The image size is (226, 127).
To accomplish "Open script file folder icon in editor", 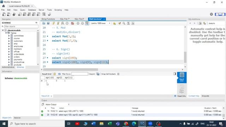I will (x=44, y=23).
